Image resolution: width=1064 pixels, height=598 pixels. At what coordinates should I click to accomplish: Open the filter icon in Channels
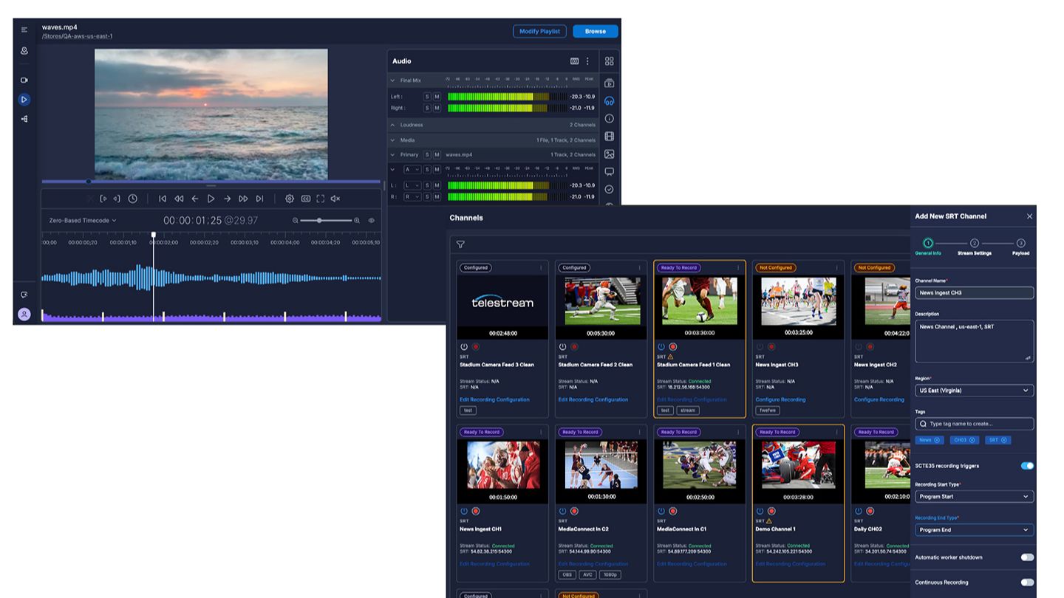(x=460, y=244)
